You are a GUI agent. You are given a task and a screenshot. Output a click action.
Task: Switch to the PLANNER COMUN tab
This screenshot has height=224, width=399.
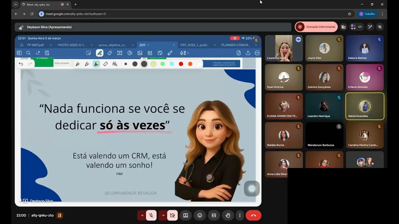[x=235, y=45]
